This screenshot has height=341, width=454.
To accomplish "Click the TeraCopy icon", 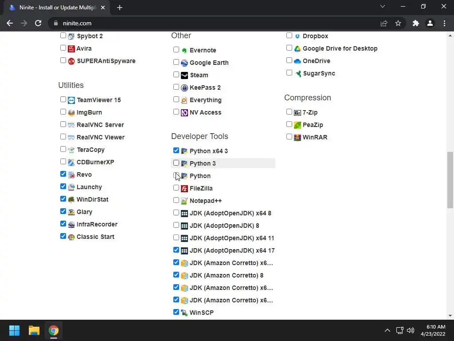I will pyautogui.click(x=71, y=150).
